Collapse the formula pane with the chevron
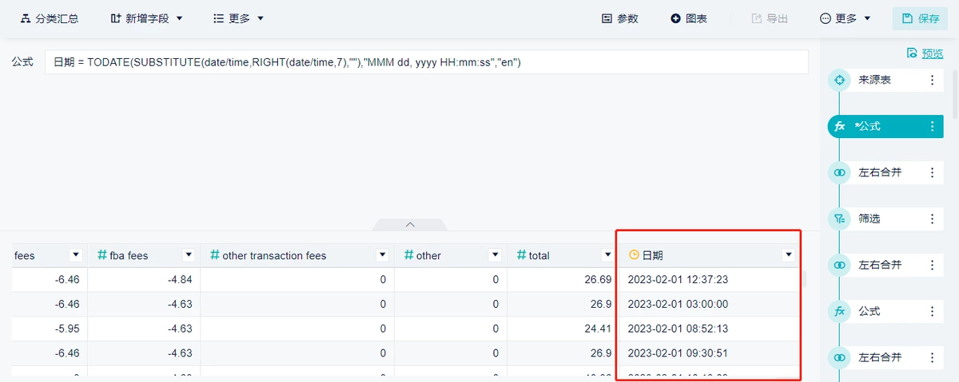 pos(410,225)
